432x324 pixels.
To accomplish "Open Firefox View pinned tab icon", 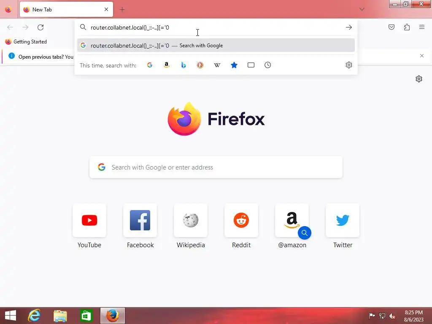I will pyautogui.click(x=8, y=10).
